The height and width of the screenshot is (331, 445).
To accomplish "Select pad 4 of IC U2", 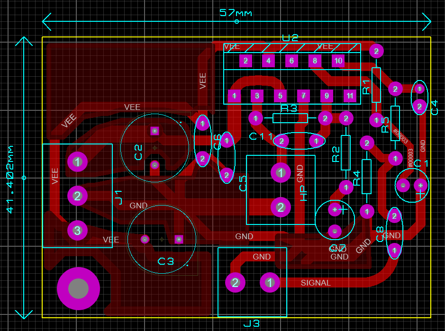I will coord(269,61).
